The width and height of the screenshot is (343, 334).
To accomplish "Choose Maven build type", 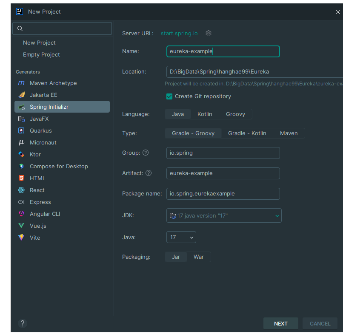I will [289, 133].
